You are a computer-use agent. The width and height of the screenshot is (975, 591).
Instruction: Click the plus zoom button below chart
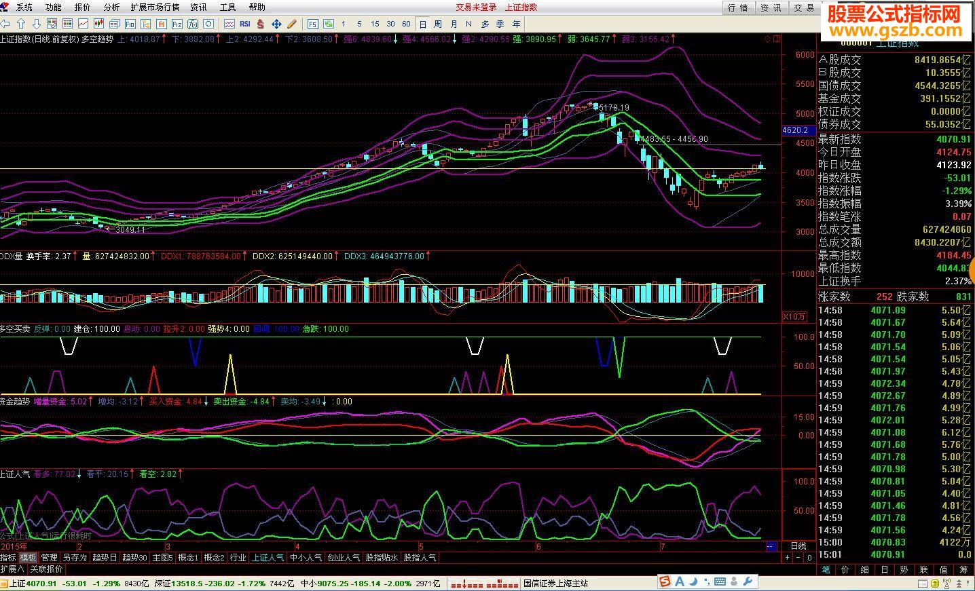[787, 557]
